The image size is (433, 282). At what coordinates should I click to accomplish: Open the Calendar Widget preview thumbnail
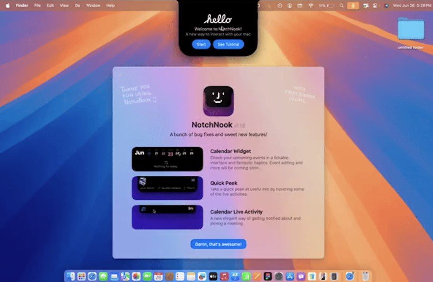tap(168, 159)
